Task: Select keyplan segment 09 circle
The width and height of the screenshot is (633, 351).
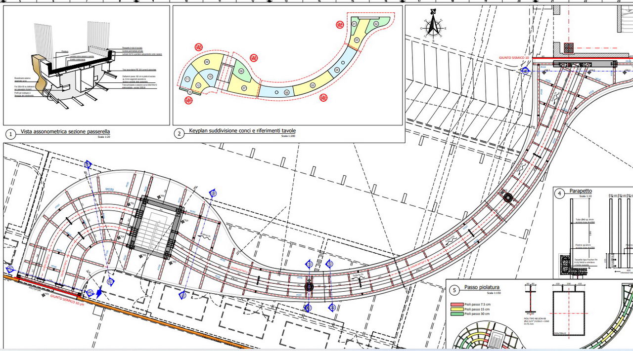Action: 207,62
